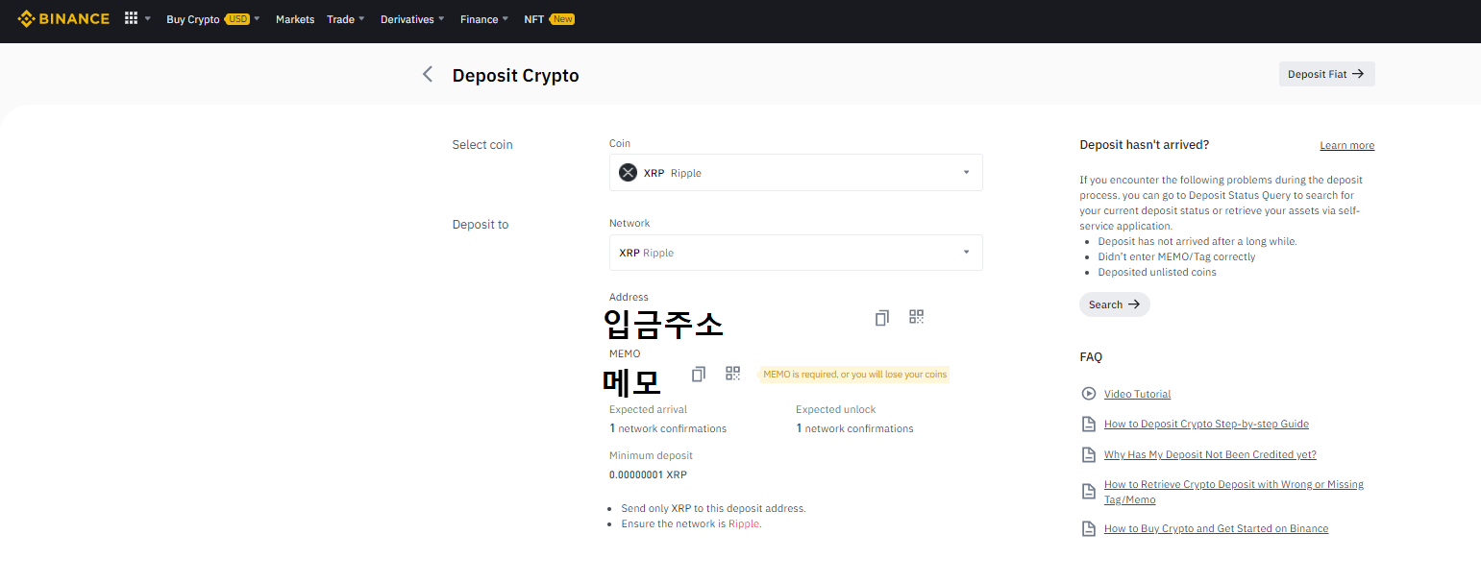The image size is (1481, 583).
Task: Go back with the left chevron arrow
Action: pyautogui.click(x=428, y=74)
